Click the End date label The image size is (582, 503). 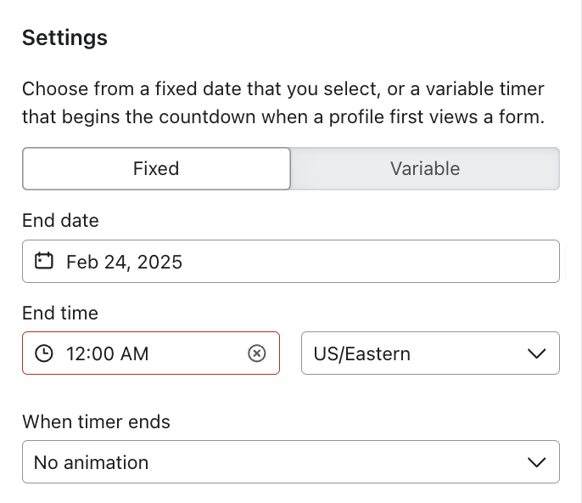tap(60, 221)
